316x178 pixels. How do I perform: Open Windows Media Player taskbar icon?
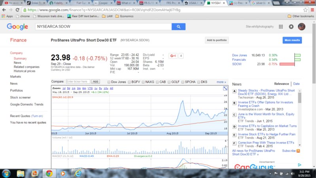(x=63, y=173)
